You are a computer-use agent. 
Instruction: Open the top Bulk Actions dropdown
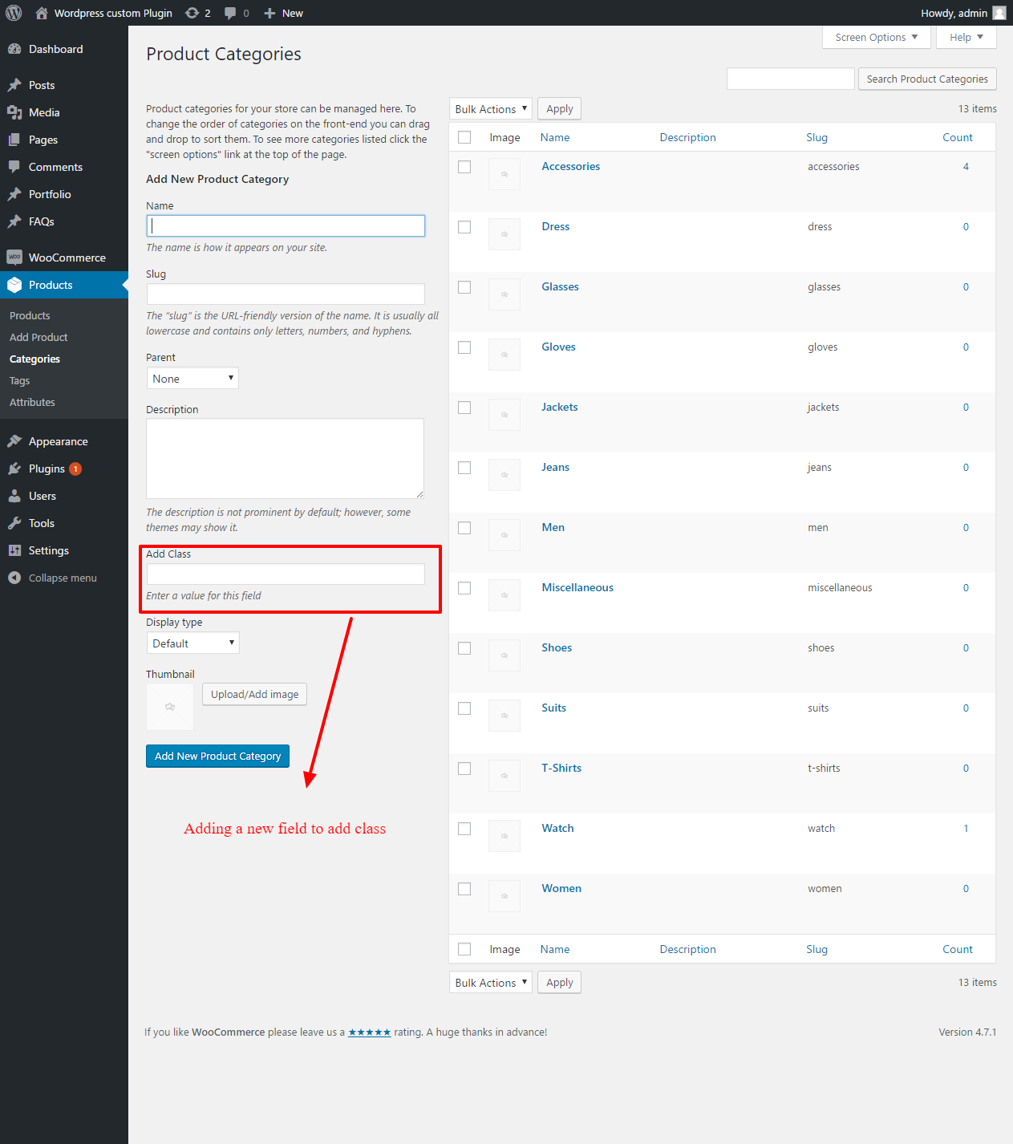[491, 109]
